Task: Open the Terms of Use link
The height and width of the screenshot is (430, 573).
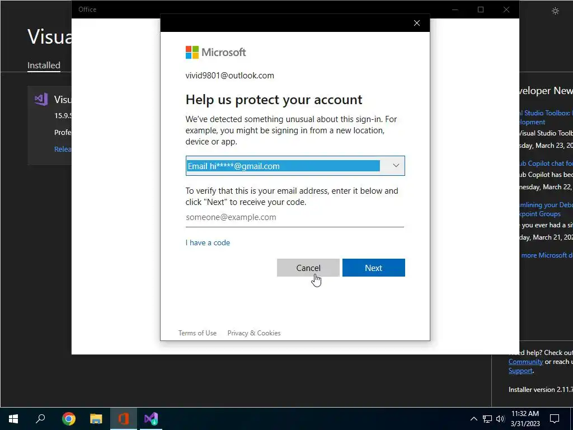Action: pyautogui.click(x=198, y=333)
